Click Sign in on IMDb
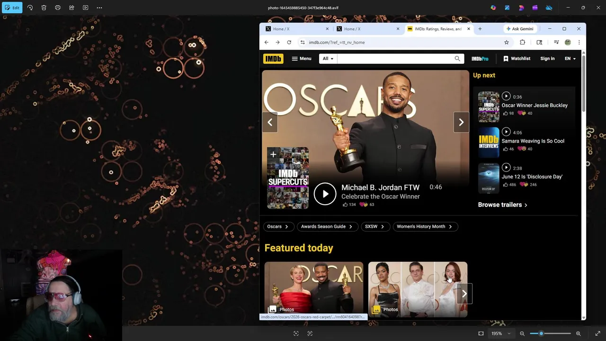606x341 pixels. 547,59
